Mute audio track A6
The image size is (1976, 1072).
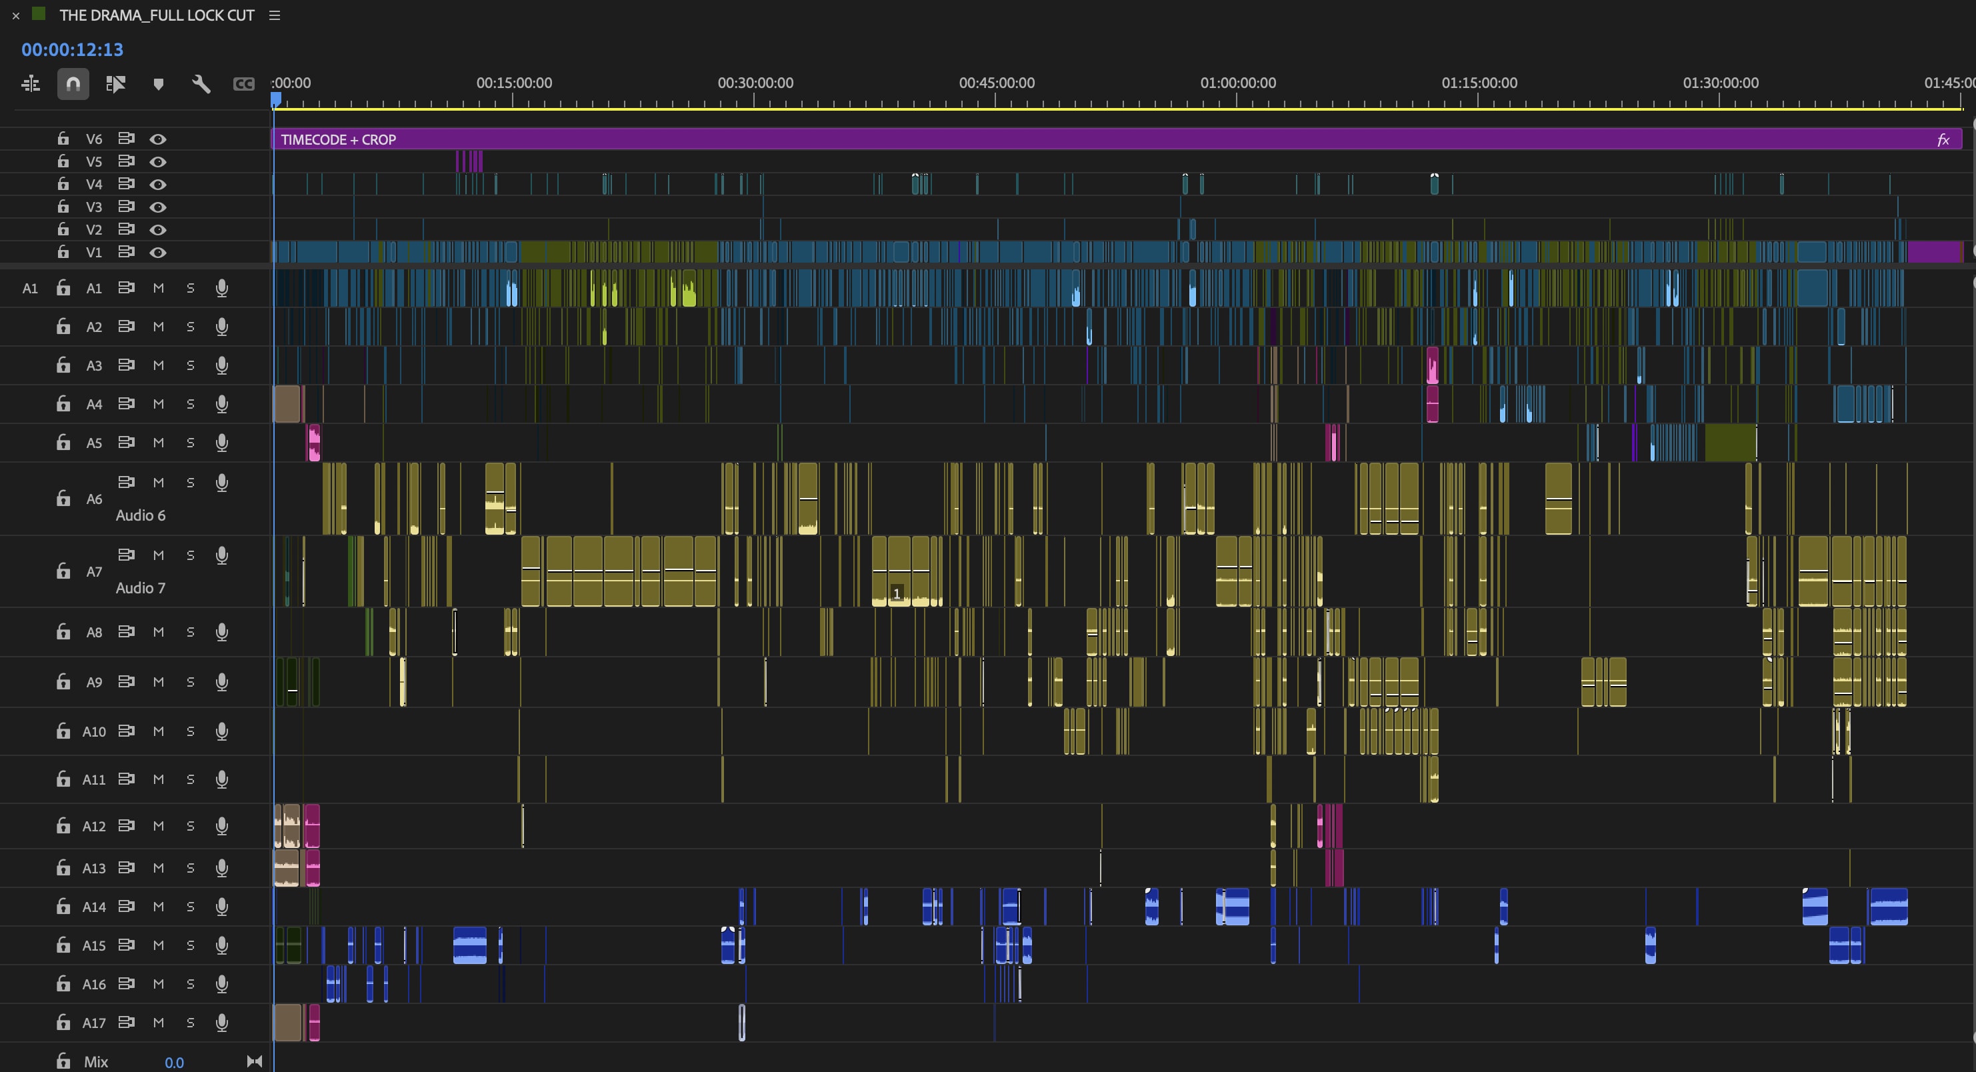coord(158,482)
